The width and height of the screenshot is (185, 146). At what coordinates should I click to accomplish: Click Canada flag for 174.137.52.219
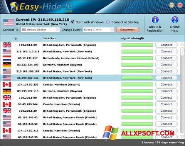(x=7, y=131)
